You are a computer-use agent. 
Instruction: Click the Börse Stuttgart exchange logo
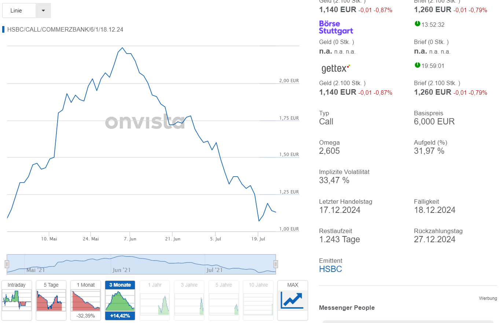pos(336,28)
